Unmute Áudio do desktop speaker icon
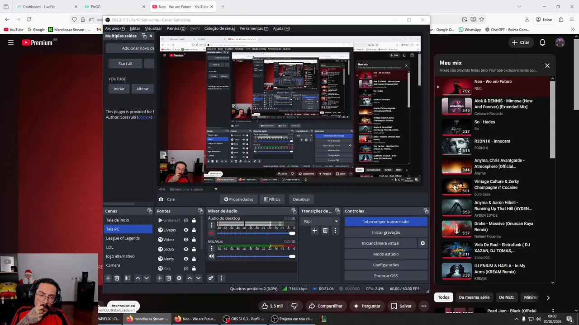579x325 pixels. (212, 233)
